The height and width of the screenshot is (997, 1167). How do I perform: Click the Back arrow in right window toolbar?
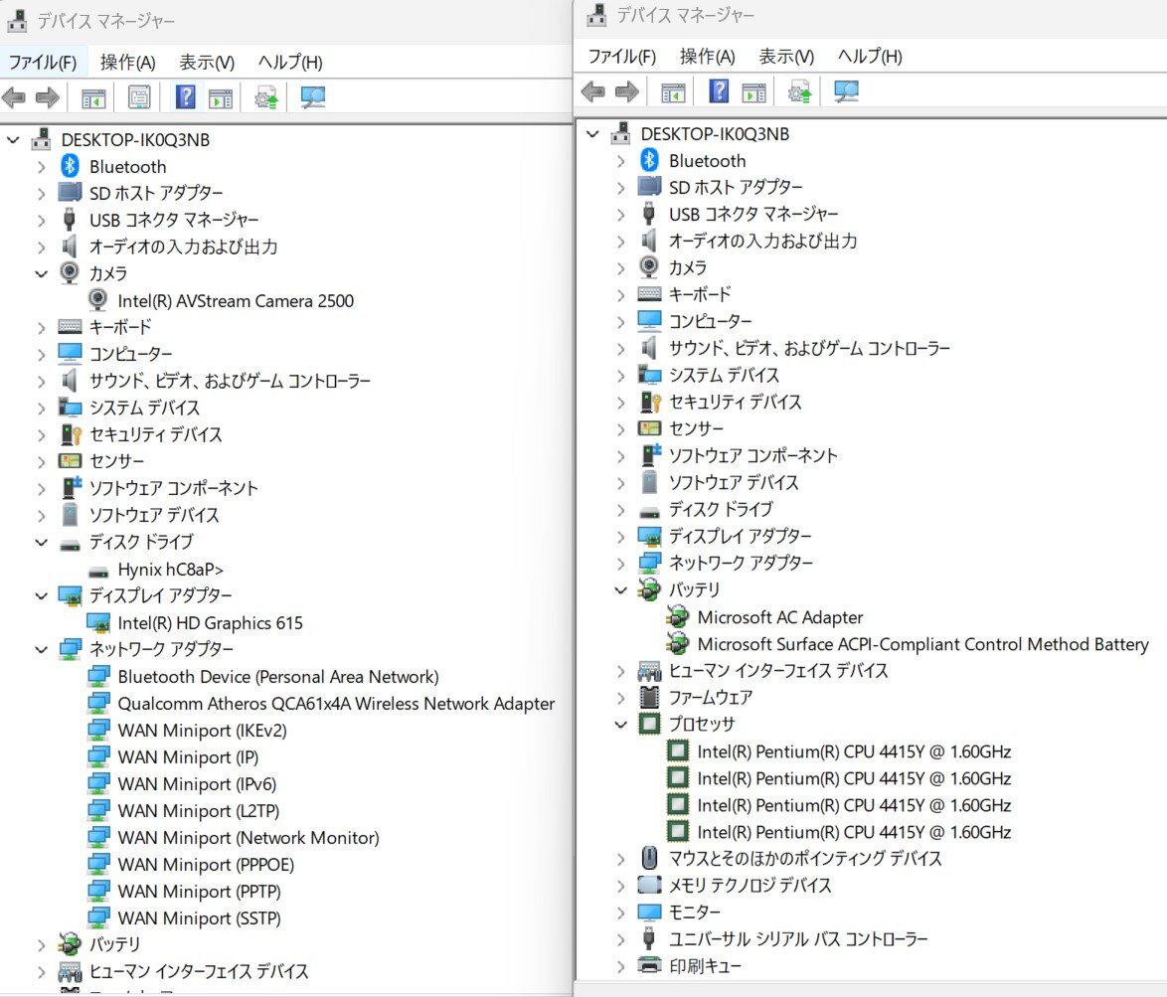[593, 91]
